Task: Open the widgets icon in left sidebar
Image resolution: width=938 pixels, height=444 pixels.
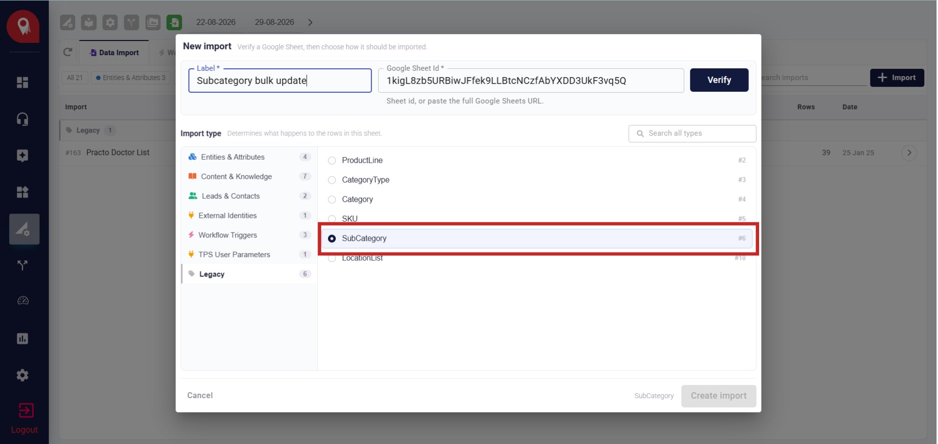Action: pyautogui.click(x=22, y=192)
